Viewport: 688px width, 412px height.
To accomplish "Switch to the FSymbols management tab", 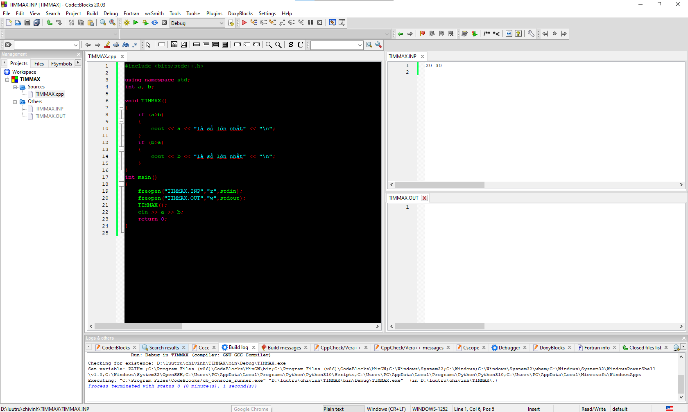I will (x=61, y=63).
